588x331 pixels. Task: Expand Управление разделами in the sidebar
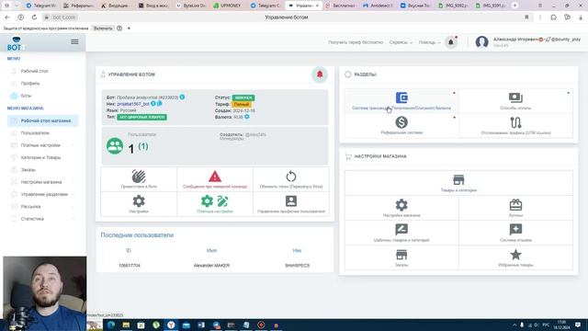pos(42,194)
